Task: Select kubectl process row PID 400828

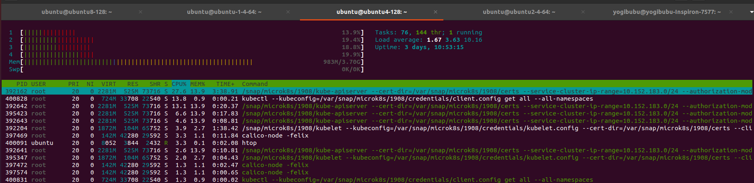Action: (x=377, y=99)
